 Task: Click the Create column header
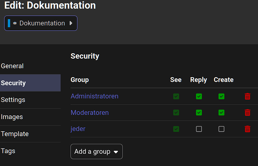[x=224, y=80]
